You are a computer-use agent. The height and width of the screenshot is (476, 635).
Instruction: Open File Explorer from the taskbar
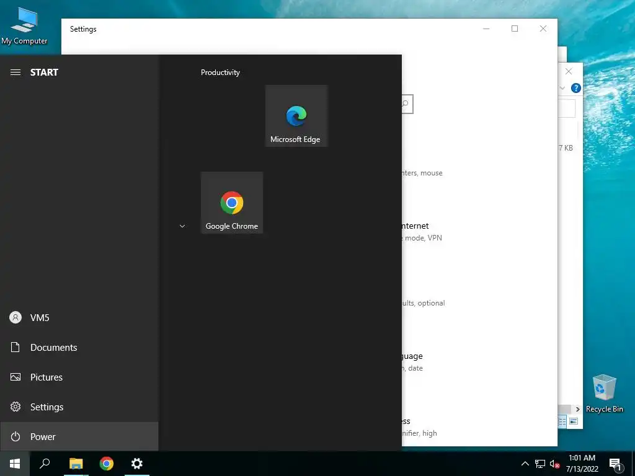[76, 464]
